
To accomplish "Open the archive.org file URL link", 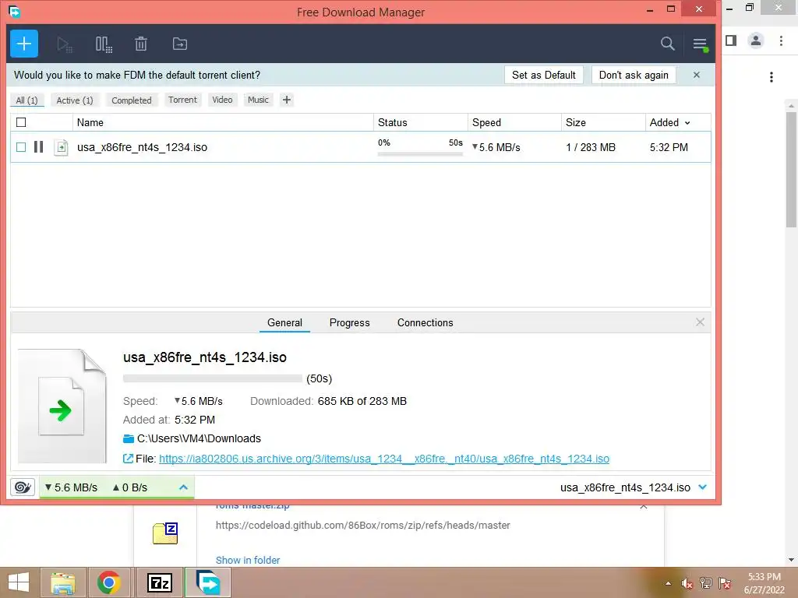I will [x=383, y=459].
